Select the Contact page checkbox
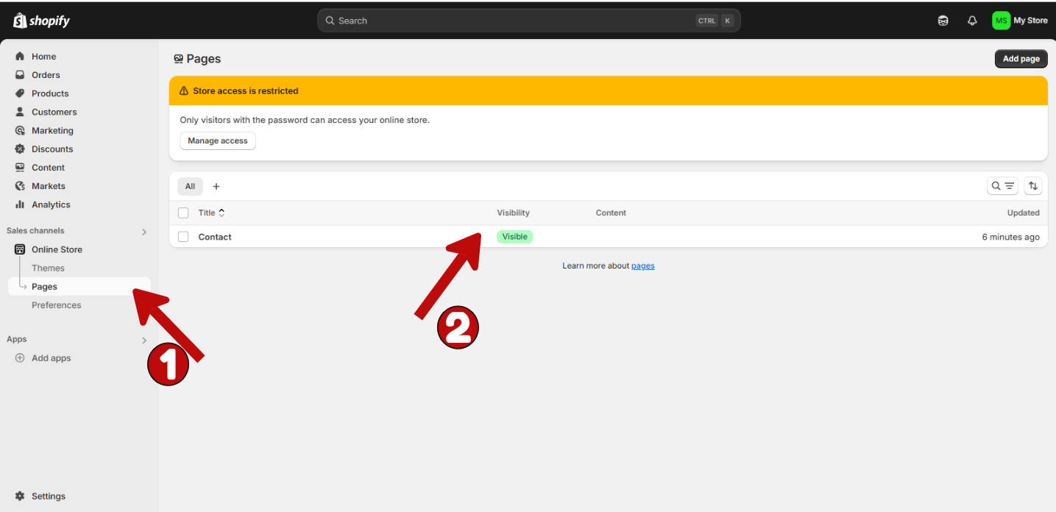Image resolution: width=1056 pixels, height=512 pixels. pyautogui.click(x=183, y=236)
